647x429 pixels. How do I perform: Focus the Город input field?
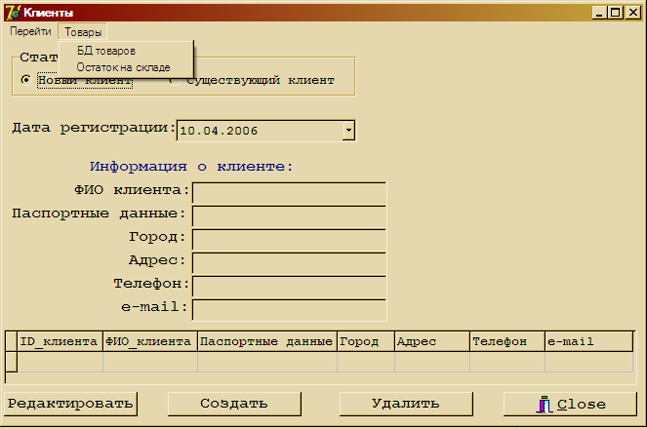(289, 240)
